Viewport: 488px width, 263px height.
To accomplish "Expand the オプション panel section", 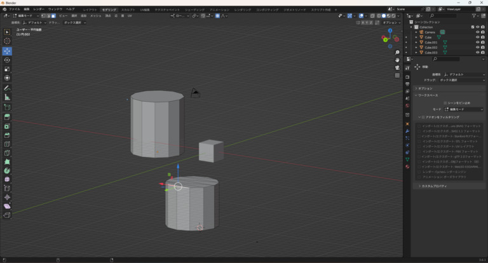I will 426,88.
